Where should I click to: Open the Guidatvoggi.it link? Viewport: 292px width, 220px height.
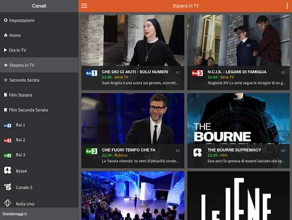(x=15, y=214)
